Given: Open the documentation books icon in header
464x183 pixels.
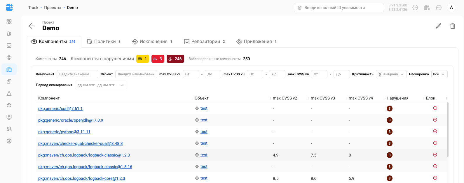Looking at the screenshot, I should 427,8.
